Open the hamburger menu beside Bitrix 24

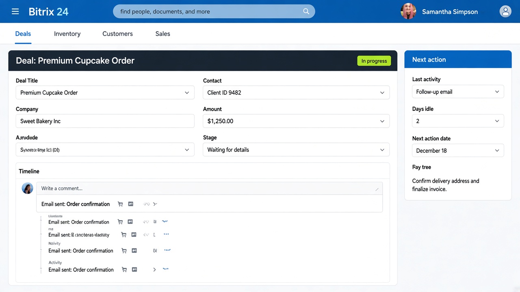click(15, 11)
